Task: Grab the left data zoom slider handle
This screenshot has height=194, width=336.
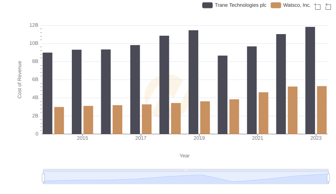Action: tap(43, 178)
